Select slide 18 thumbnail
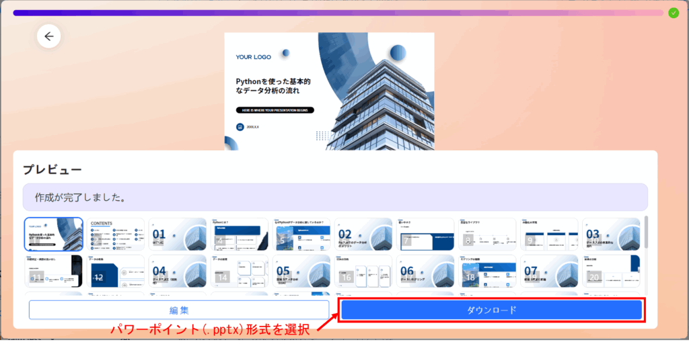Image resolution: width=689 pixels, height=344 pixels. tap(487, 271)
